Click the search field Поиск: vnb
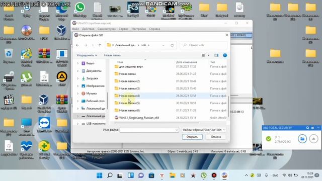Image resolution: width=322 pixels, height=181 pixels. tap(203, 45)
